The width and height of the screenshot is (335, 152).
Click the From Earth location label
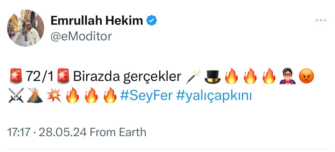(x=118, y=132)
